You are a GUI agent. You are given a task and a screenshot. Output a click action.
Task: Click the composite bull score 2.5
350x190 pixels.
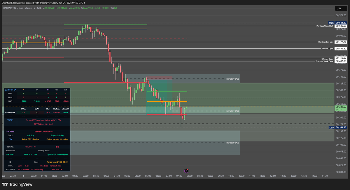pos(24,112)
